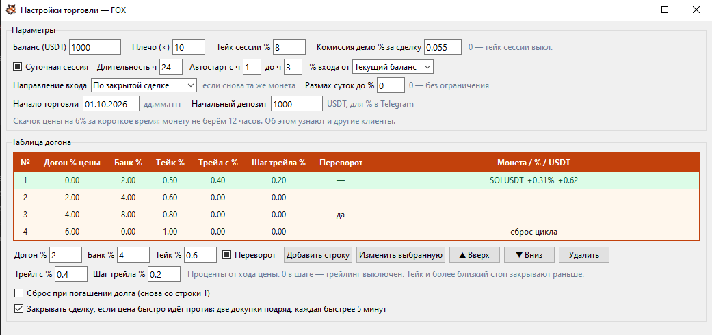Click the Добавить строку button
Viewport: 712px width, 335px height.
[x=318, y=254]
